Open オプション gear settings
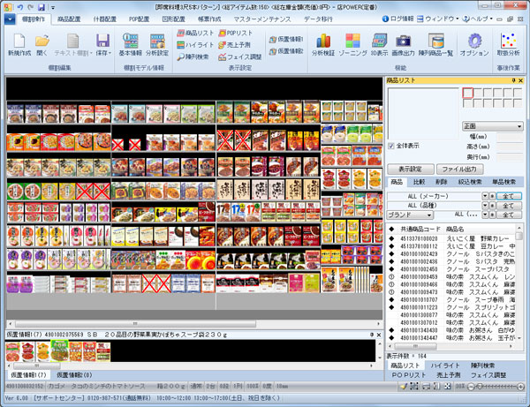This screenshot has height=407, width=530. pyautogui.click(x=474, y=44)
